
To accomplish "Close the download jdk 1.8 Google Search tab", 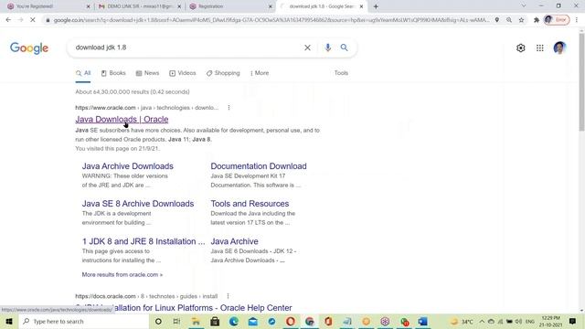I will [361, 6].
